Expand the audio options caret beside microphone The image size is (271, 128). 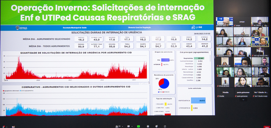7,127
